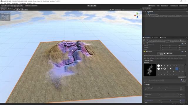
Task: Select the Move tool in the toolbar
Action: click(6, 6)
